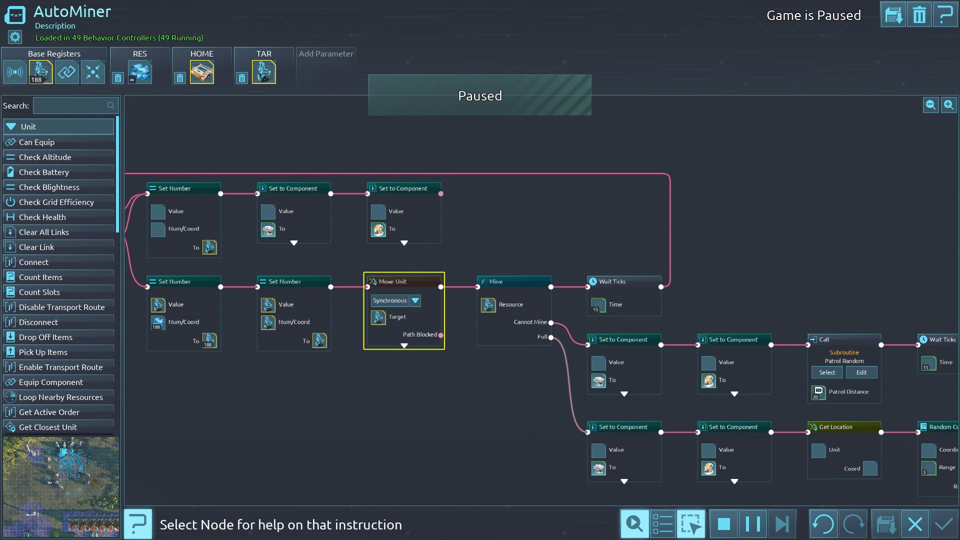
Task: Delete the HOME parameter with trash icon
Action: pos(180,78)
